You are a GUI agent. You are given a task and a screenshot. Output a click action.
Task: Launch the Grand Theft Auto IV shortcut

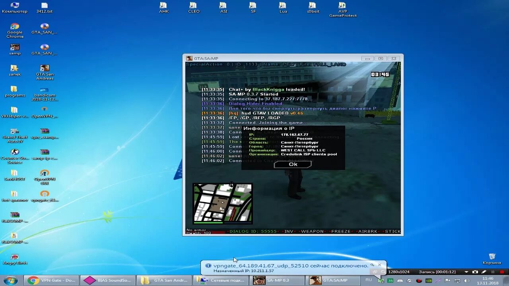click(15, 135)
